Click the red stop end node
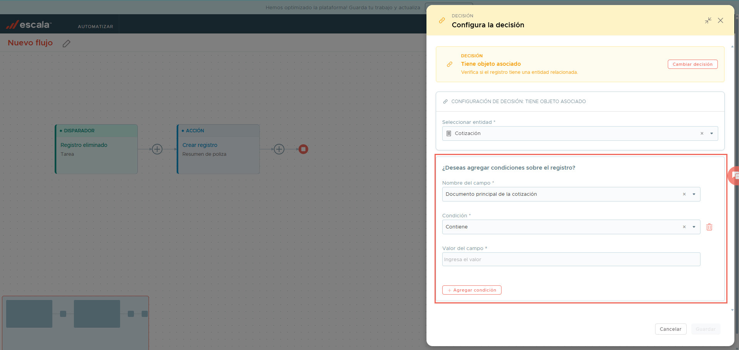 point(303,149)
